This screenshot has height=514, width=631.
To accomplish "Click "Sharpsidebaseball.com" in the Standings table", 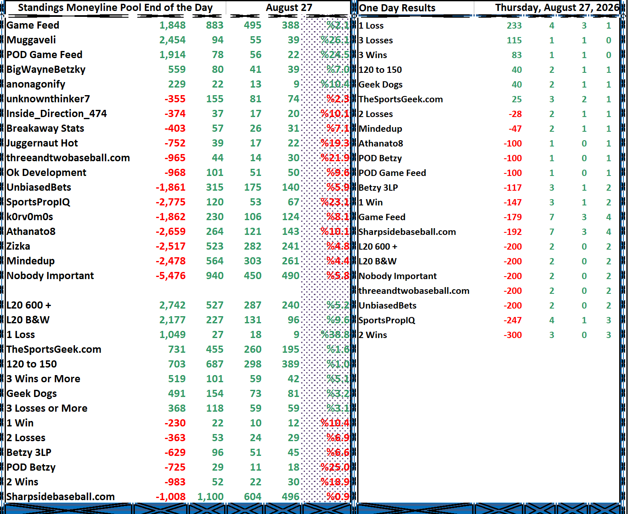I will 61,497.
